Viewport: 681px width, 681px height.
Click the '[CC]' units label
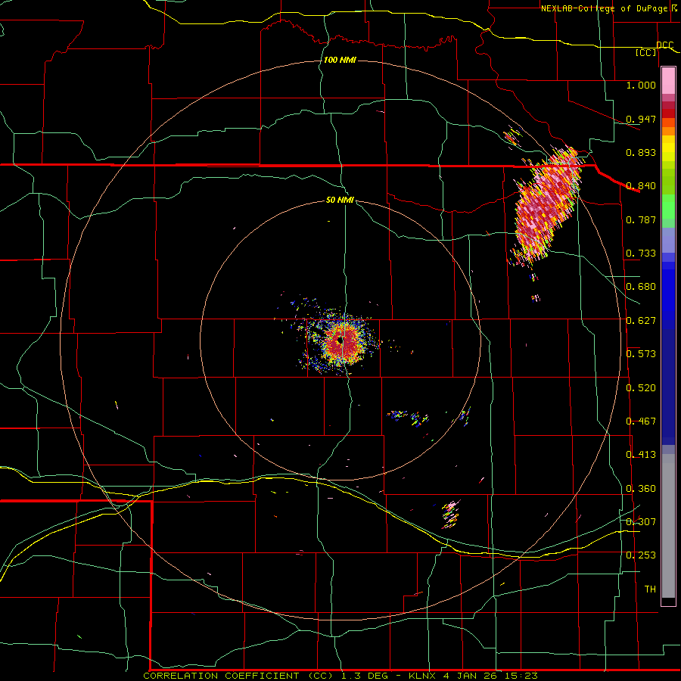coord(646,52)
